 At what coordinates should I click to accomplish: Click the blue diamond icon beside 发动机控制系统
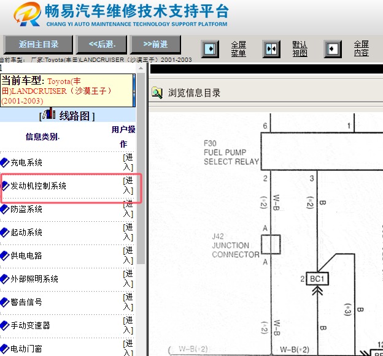tap(5, 186)
